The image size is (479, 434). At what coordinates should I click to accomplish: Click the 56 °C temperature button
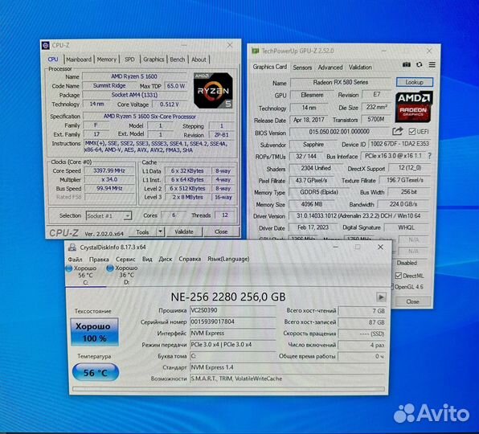tap(96, 372)
